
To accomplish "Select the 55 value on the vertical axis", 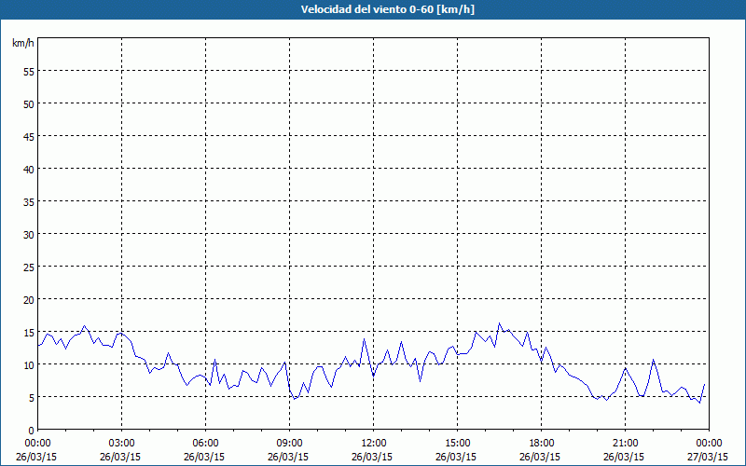I will tap(29, 72).
